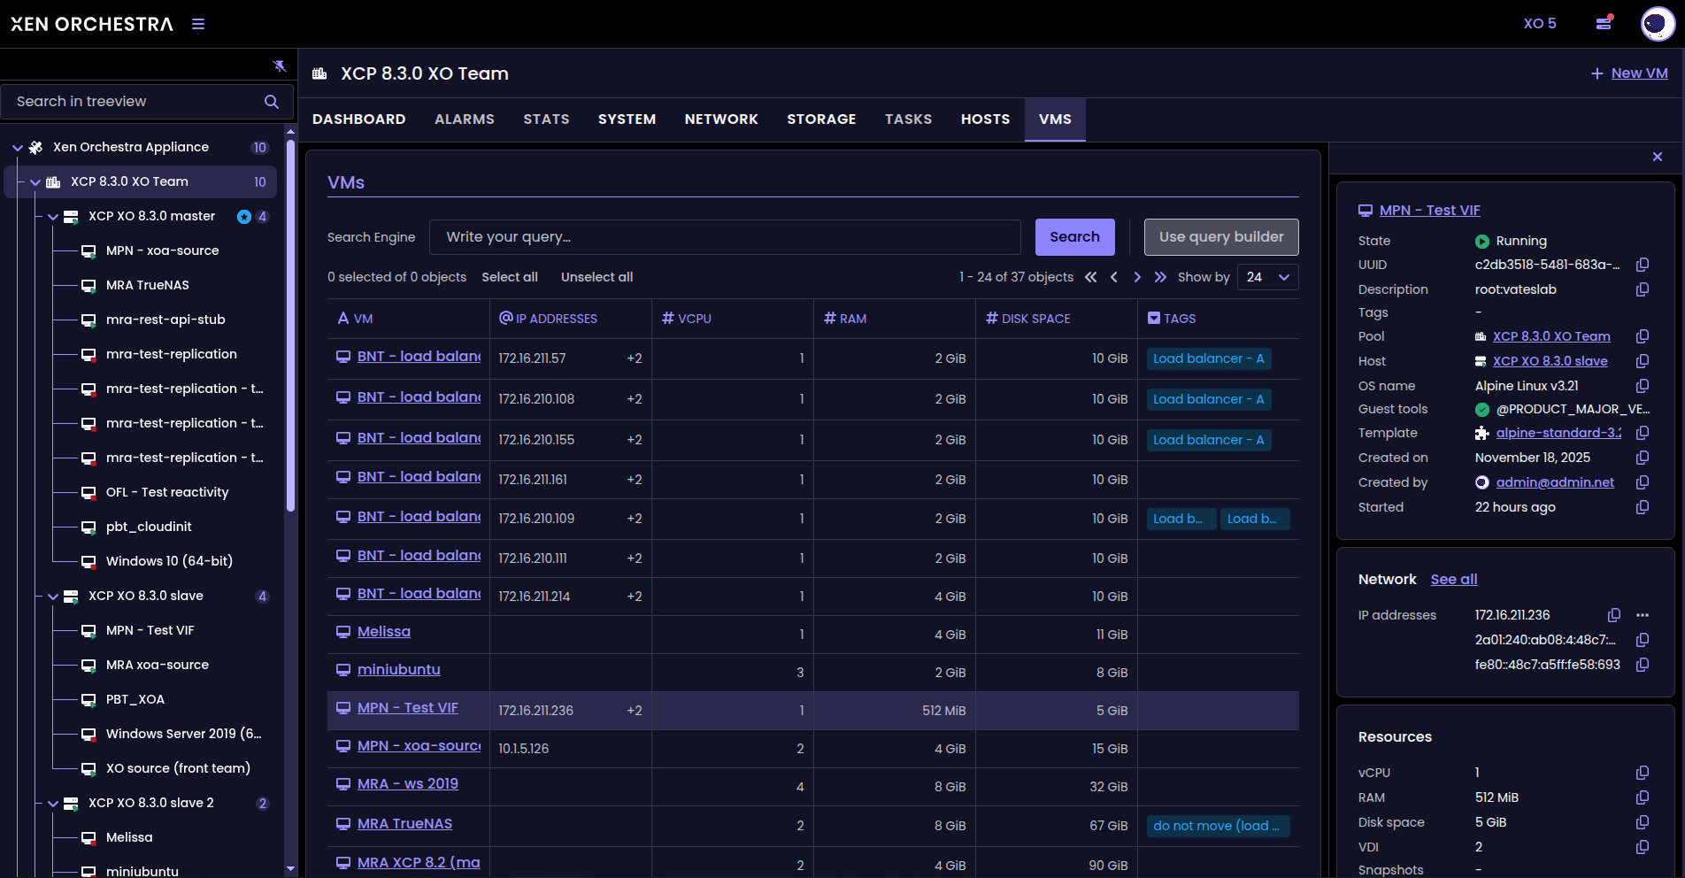Open the user avatar menu

[1657, 24]
